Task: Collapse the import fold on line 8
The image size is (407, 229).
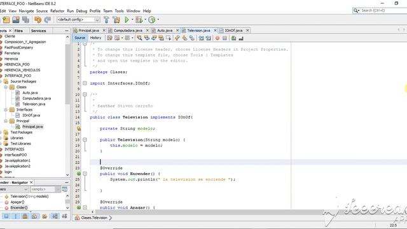Action: 85,83
